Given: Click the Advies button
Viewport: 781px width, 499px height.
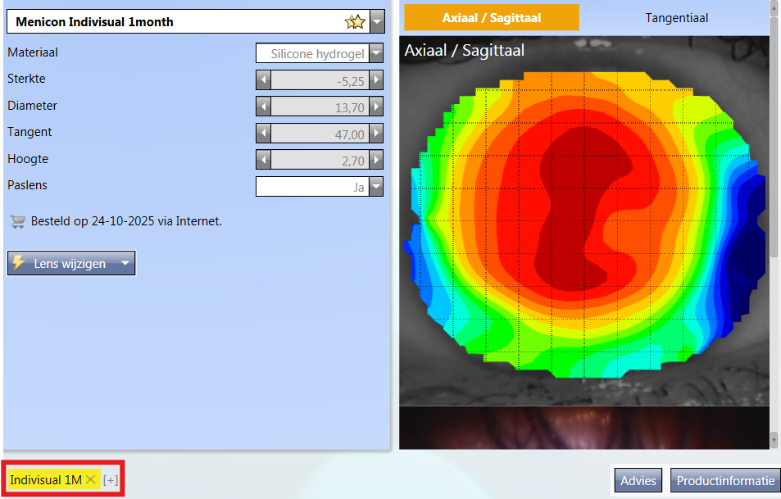Looking at the screenshot, I should 638,480.
